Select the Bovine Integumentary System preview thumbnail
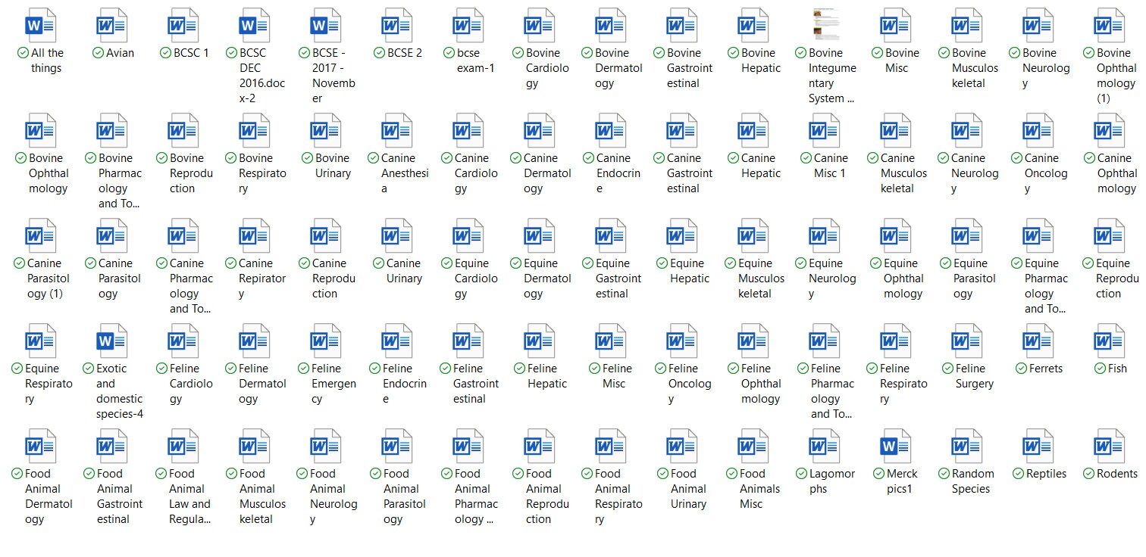Screen dimensions: 1146x557 coord(825,25)
